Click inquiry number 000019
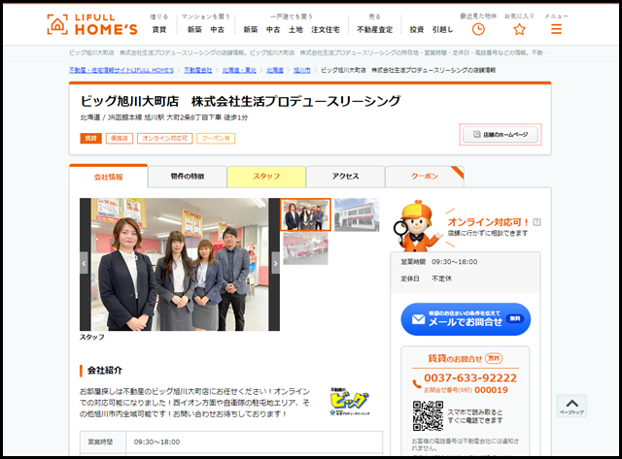 coord(491,390)
